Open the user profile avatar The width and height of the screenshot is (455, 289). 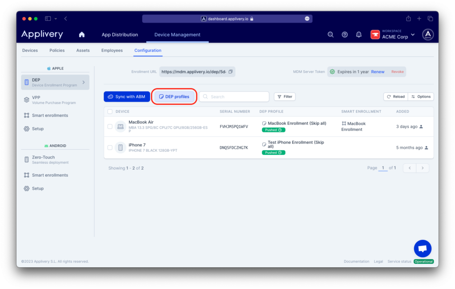[x=428, y=35]
